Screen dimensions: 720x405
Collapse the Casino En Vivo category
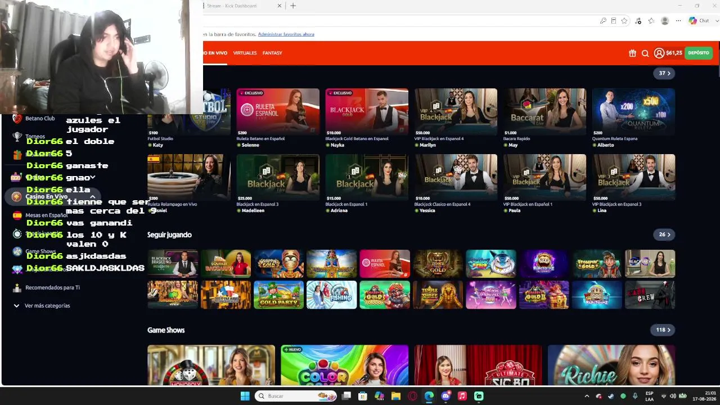pyautogui.click(x=93, y=196)
